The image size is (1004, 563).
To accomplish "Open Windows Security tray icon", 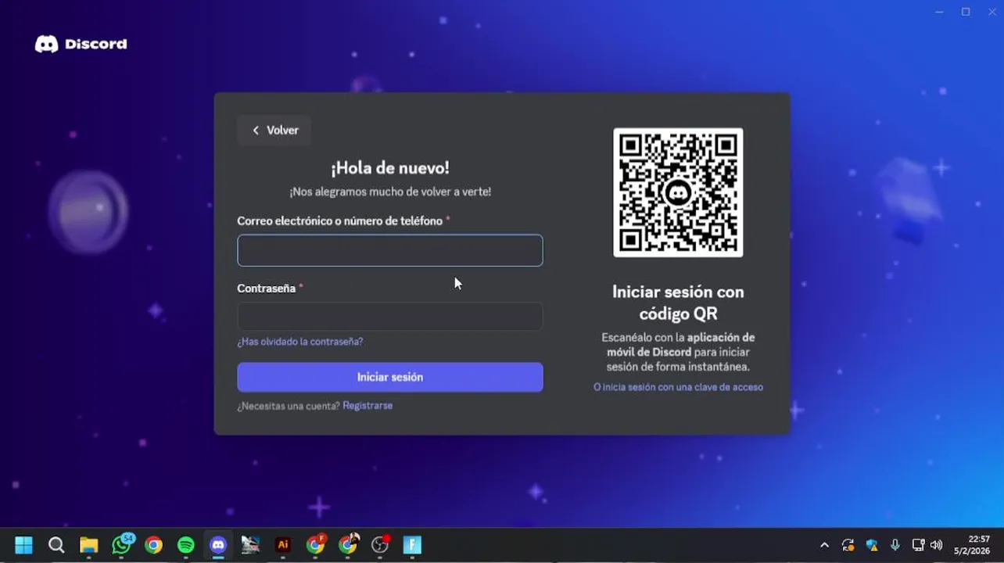I will coord(872,545).
